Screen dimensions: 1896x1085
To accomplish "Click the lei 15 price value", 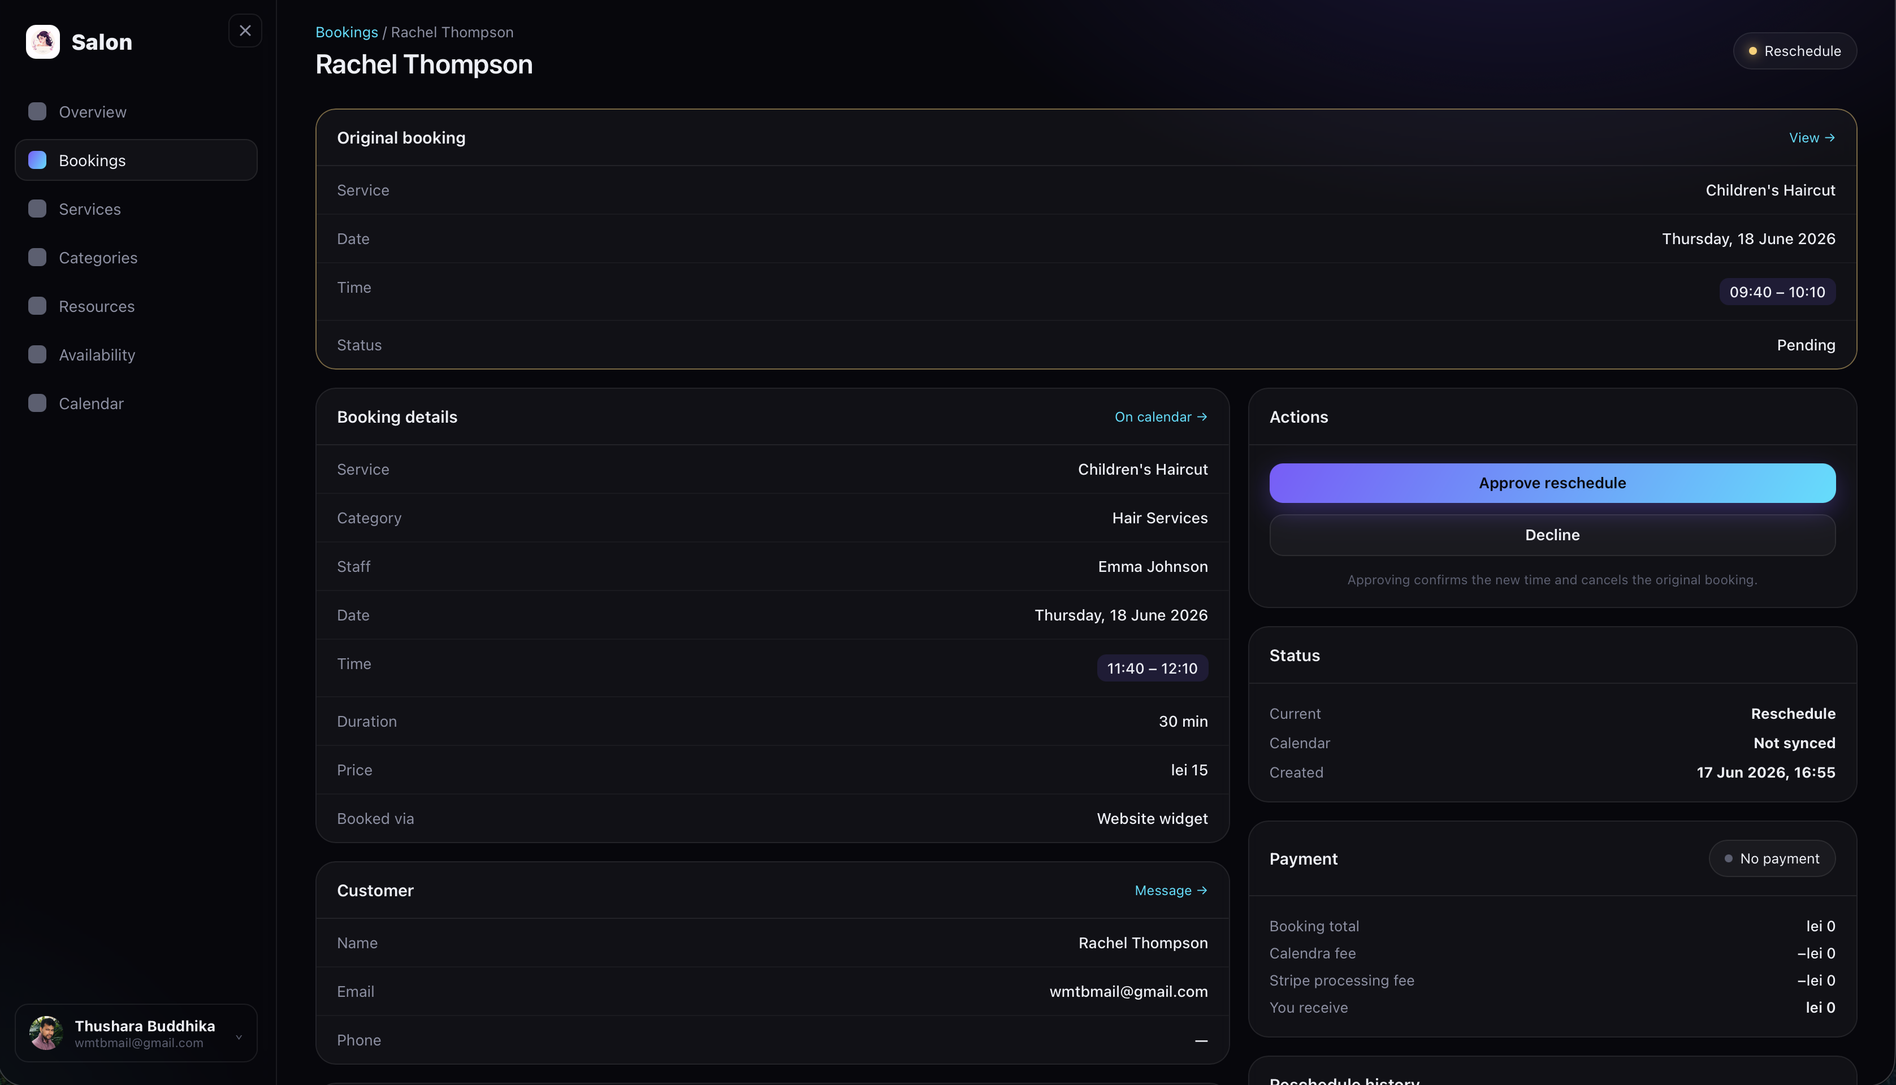I will click(1189, 770).
